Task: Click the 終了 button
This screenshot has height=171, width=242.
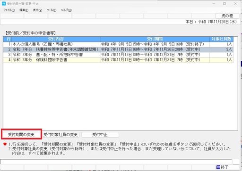Action: coord(223,167)
